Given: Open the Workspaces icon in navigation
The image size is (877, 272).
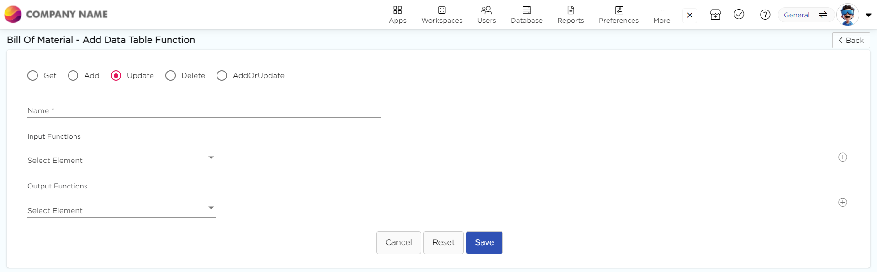Looking at the screenshot, I should [442, 10].
